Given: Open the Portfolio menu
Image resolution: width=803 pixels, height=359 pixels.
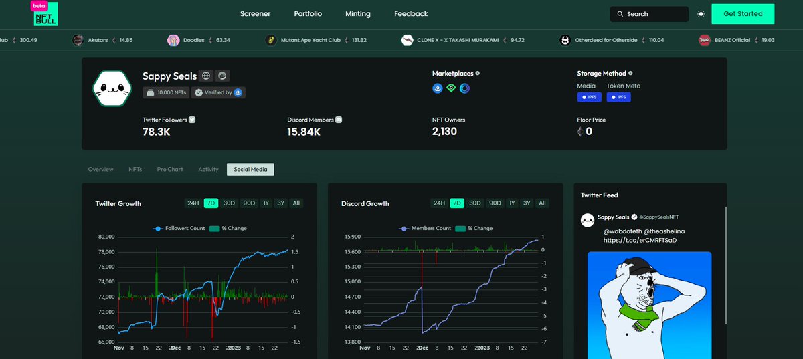Looking at the screenshot, I should point(308,13).
